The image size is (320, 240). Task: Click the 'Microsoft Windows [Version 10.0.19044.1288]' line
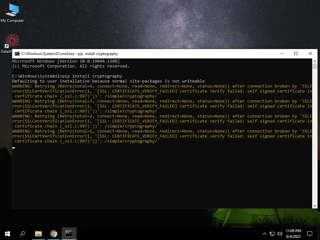(x=66, y=61)
